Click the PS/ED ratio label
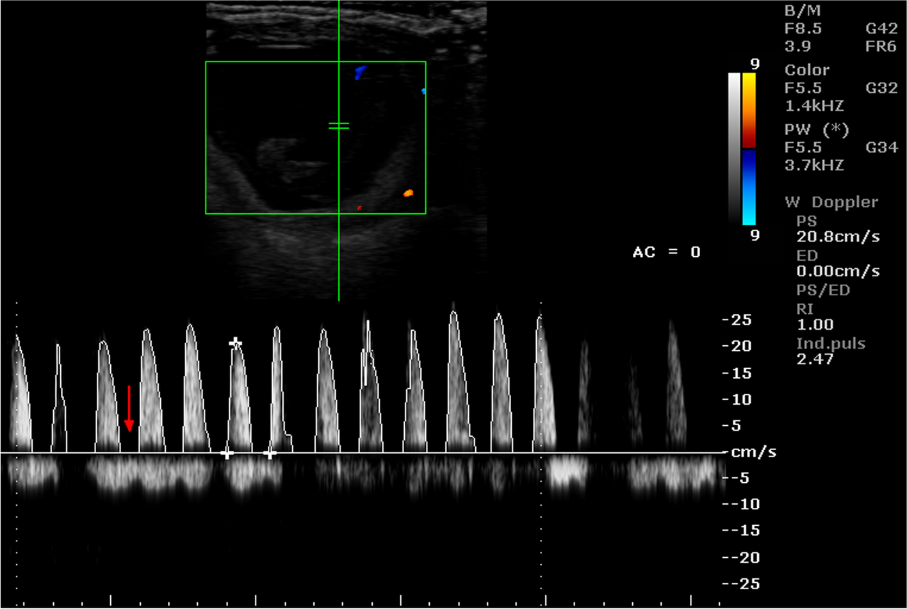Screen dimensions: 907x609 tap(822, 291)
